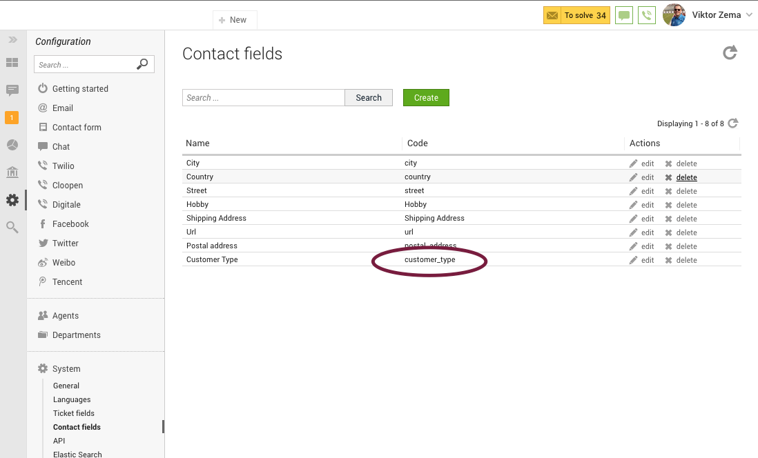Expand the left navigation with double-chevron icon
This screenshot has height=458, width=758.
click(12, 39)
